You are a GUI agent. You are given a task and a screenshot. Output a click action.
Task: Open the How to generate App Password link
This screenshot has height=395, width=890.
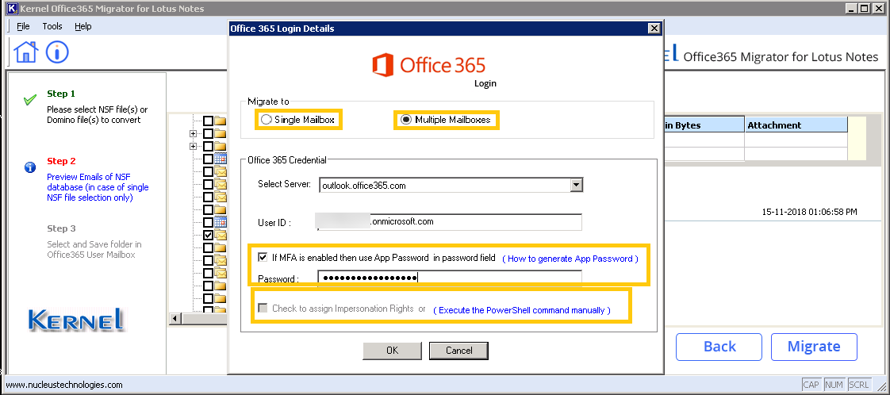pos(570,259)
